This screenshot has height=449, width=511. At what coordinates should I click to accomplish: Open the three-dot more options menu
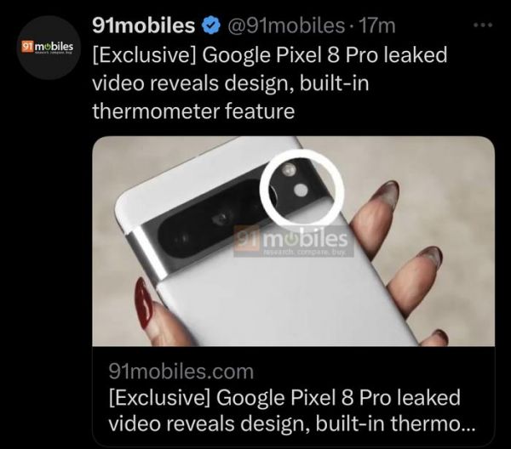coord(483,25)
